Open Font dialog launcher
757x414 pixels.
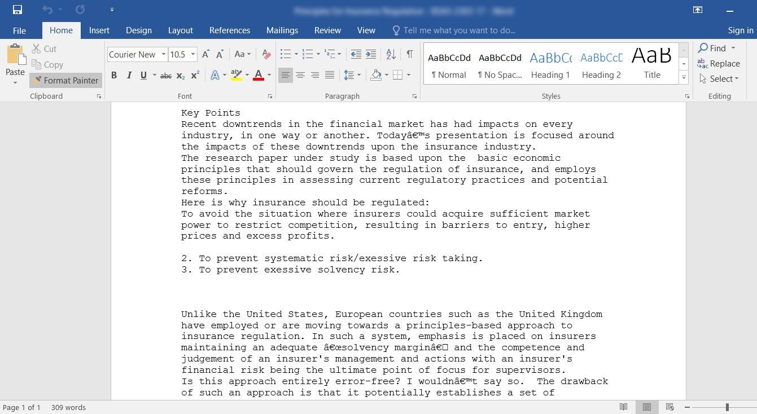click(270, 96)
